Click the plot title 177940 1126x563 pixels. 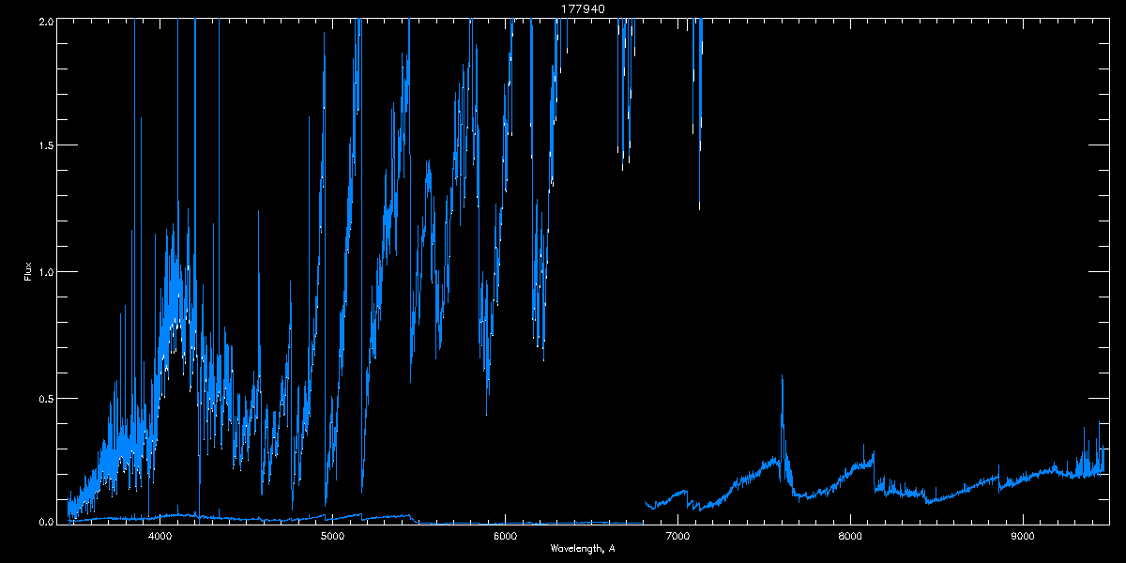tap(584, 8)
